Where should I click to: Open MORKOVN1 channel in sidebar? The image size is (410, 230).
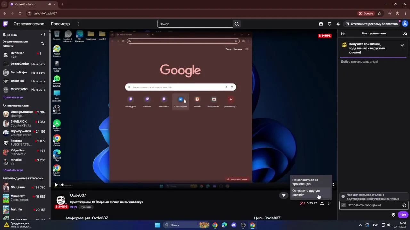pyautogui.click(x=25, y=90)
